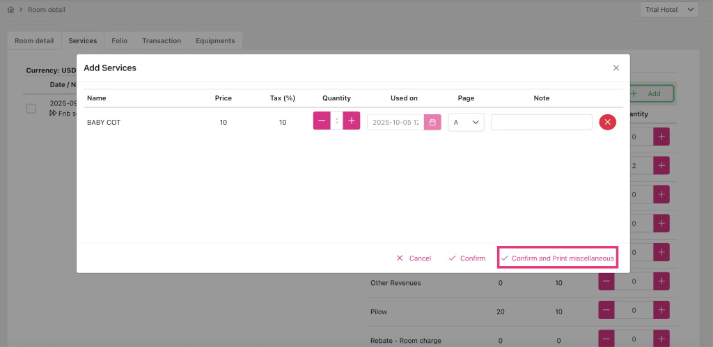
Task: Remove BABY COT row with red X icon
Action: (607, 123)
